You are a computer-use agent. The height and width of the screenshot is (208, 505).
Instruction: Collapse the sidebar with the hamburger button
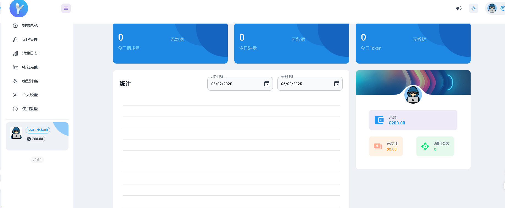coord(66,8)
